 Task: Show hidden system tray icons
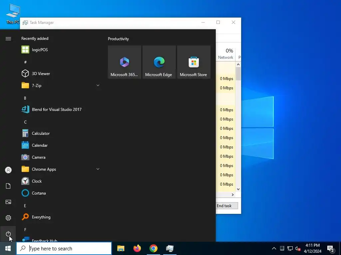pos(274,248)
